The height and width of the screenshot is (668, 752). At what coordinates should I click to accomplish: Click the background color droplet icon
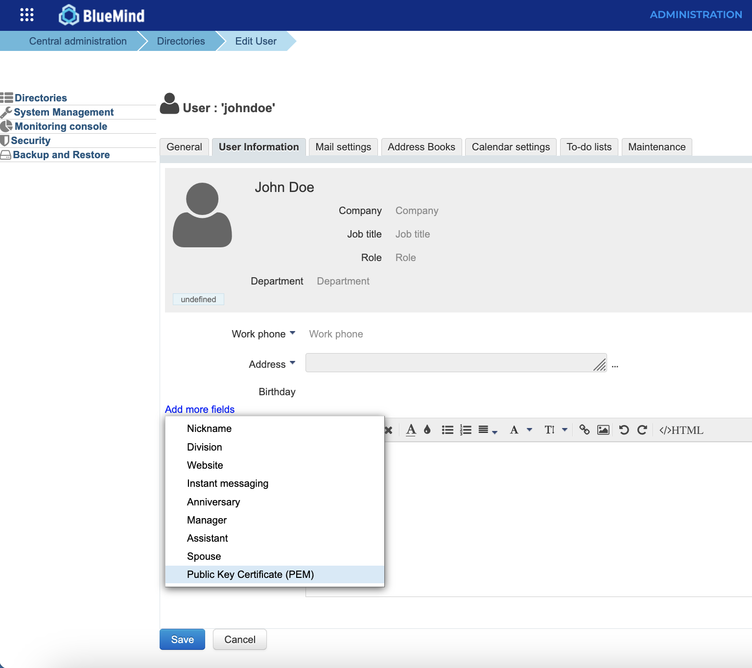click(427, 430)
